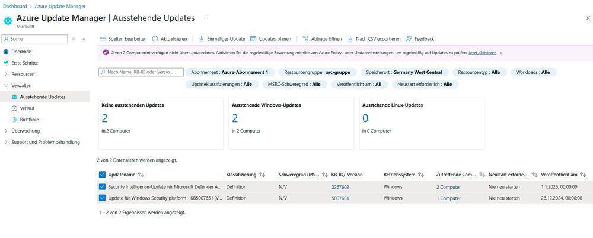Click the Azure Update Manager breadcrumb

[60, 6]
